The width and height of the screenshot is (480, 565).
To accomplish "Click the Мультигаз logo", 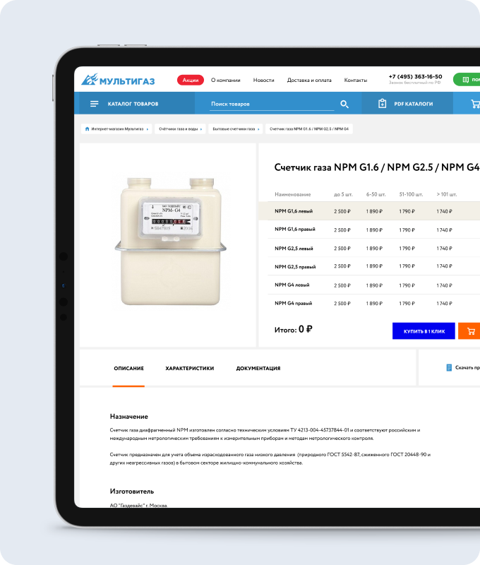I will pyautogui.click(x=118, y=80).
